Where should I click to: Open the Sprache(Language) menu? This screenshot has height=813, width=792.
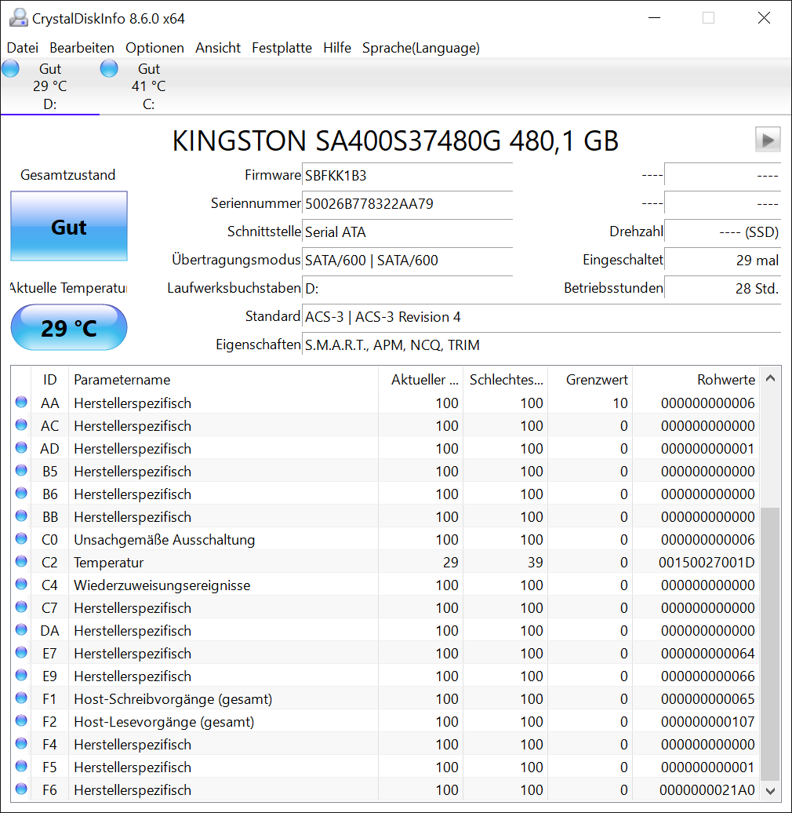[x=420, y=48]
